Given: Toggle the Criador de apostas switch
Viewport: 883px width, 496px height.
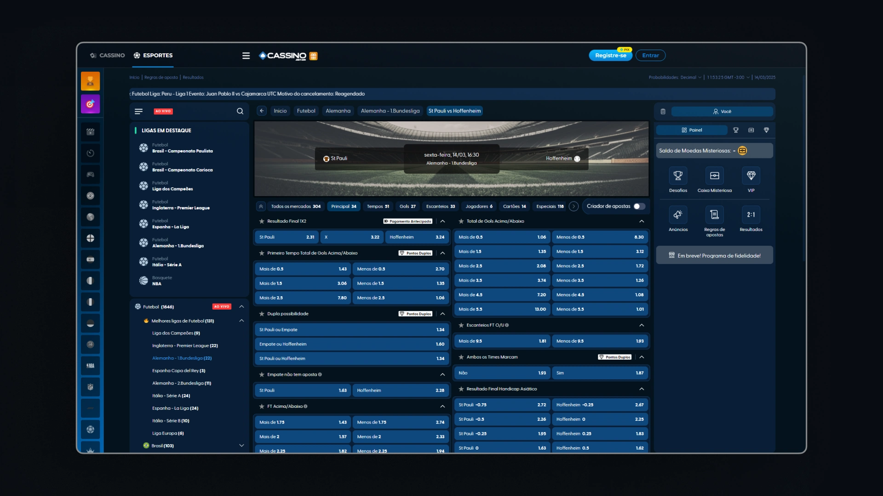Looking at the screenshot, I should pyautogui.click(x=639, y=206).
